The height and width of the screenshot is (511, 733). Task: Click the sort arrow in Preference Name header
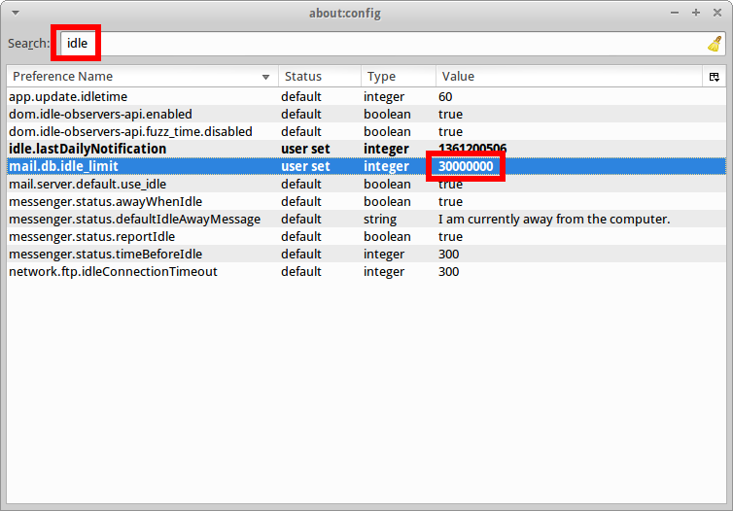pos(266,77)
